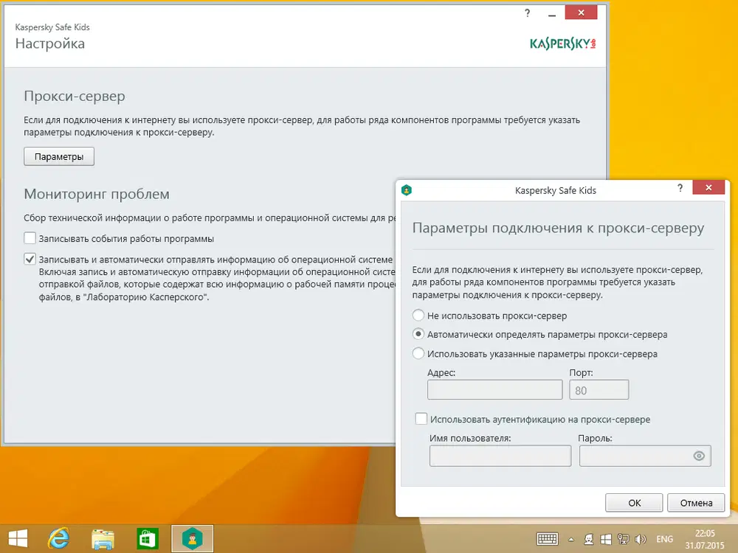This screenshot has width=738, height=553.
Task: Close the proxy settings dialog
Action: click(708, 187)
